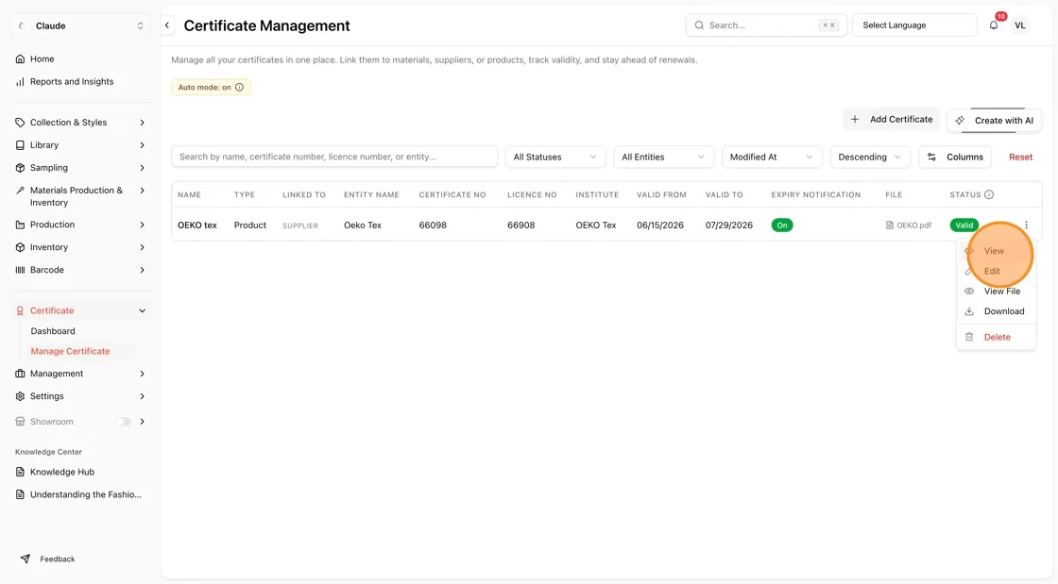The width and height of the screenshot is (1058, 584).
Task: Click the Barcode icon in sidebar
Action: pos(20,270)
